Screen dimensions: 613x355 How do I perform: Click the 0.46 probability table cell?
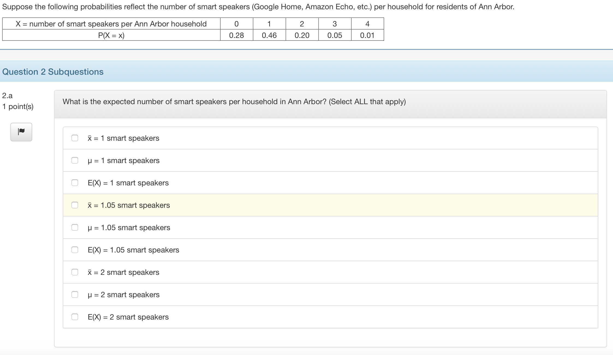click(269, 35)
